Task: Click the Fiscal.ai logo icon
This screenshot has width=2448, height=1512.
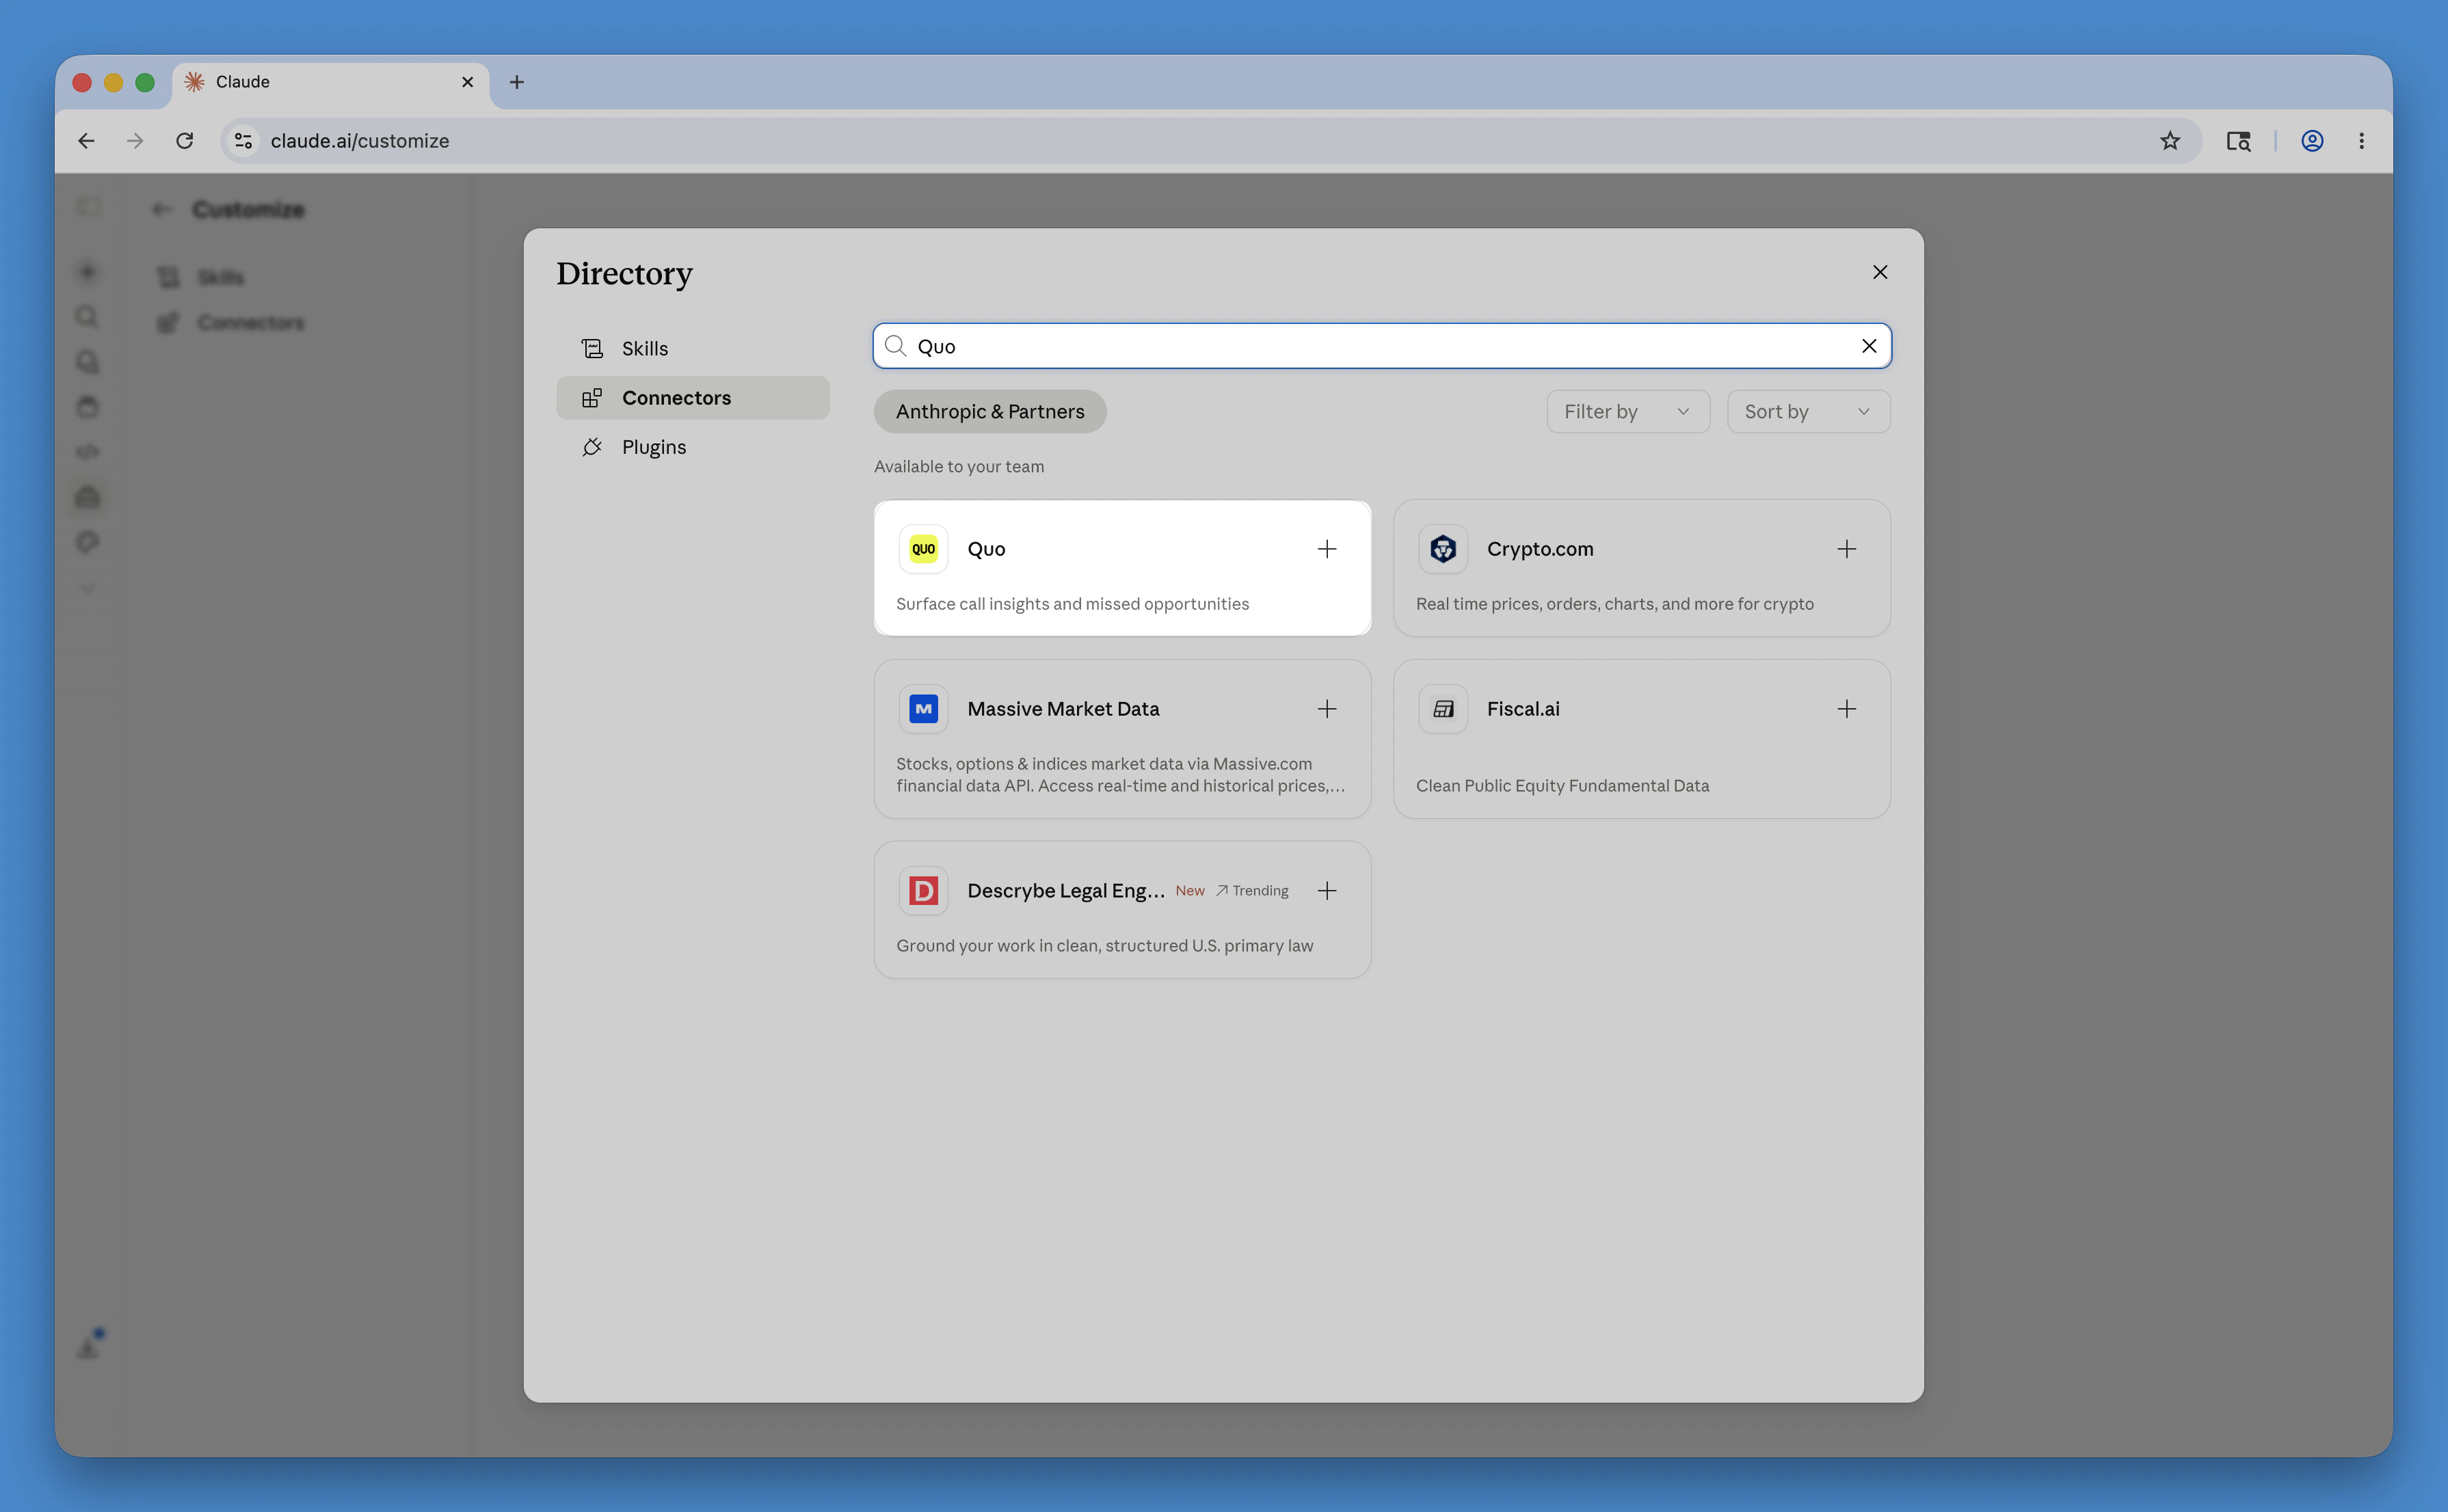Action: pos(1443,709)
